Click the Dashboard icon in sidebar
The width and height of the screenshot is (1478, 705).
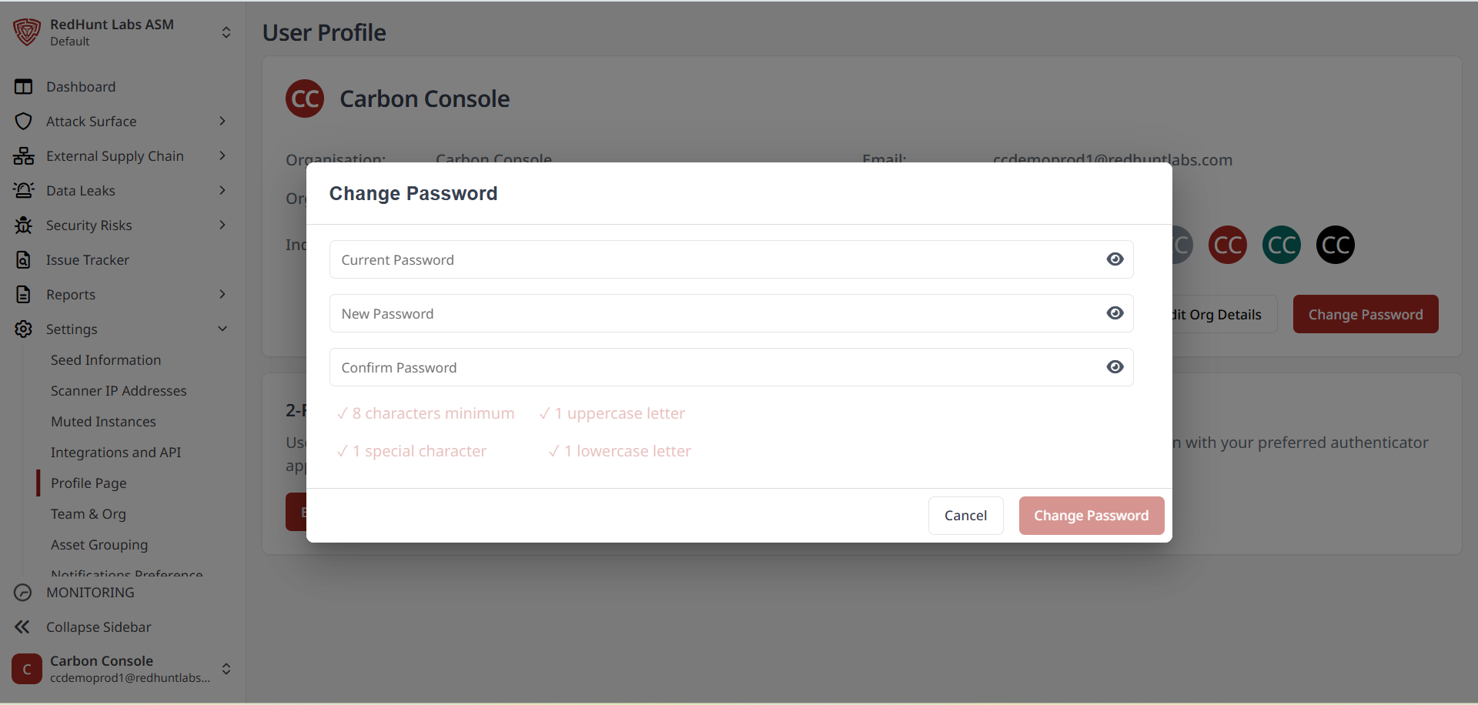[24, 87]
